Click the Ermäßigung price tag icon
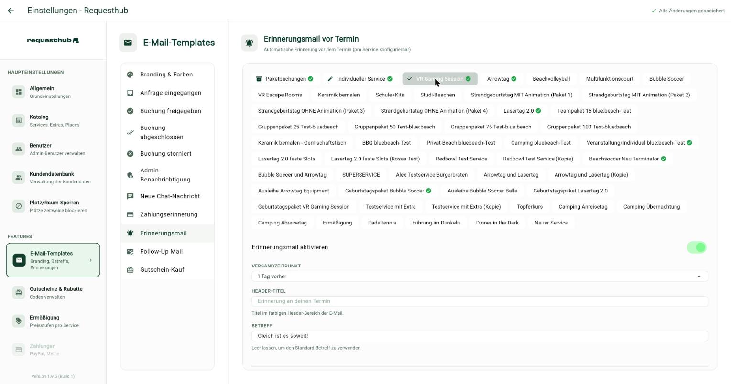The image size is (731, 384). [x=19, y=321]
